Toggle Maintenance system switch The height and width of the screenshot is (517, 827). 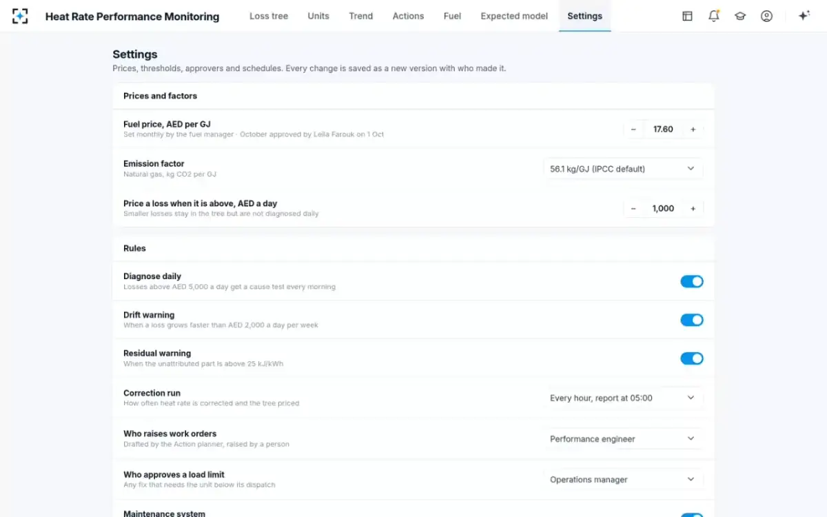click(x=692, y=515)
